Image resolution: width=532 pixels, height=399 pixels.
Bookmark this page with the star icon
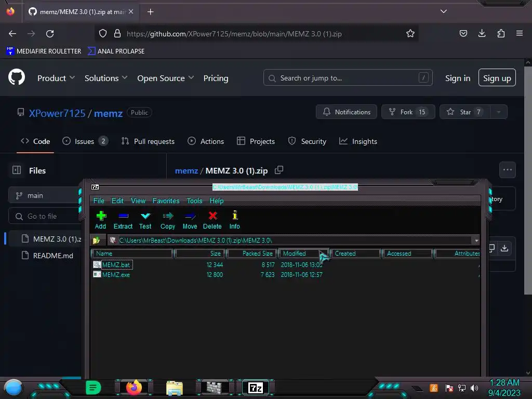(x=410, y=34)
